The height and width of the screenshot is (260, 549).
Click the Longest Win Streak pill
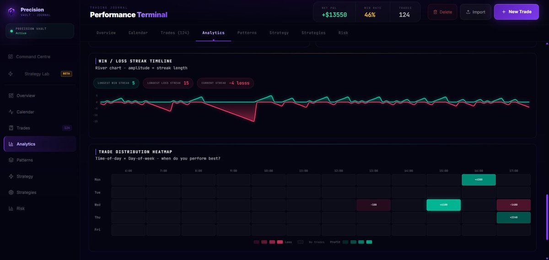116,83
